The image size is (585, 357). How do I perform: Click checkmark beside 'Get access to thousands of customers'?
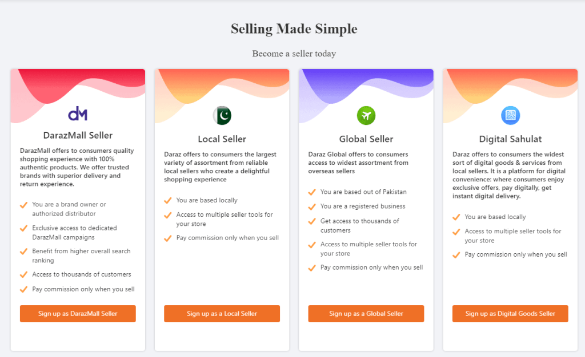click(312, 221)
